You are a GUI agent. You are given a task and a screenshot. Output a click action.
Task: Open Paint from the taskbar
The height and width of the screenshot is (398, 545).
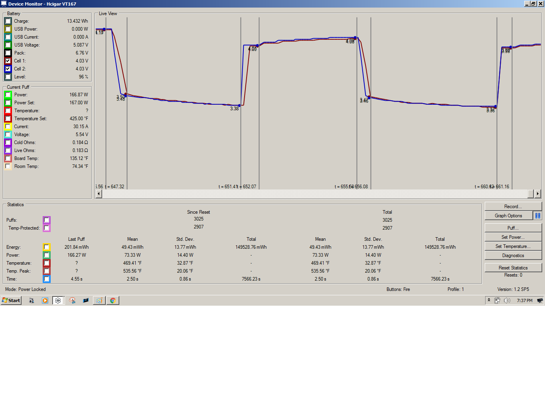pos(99,300)
